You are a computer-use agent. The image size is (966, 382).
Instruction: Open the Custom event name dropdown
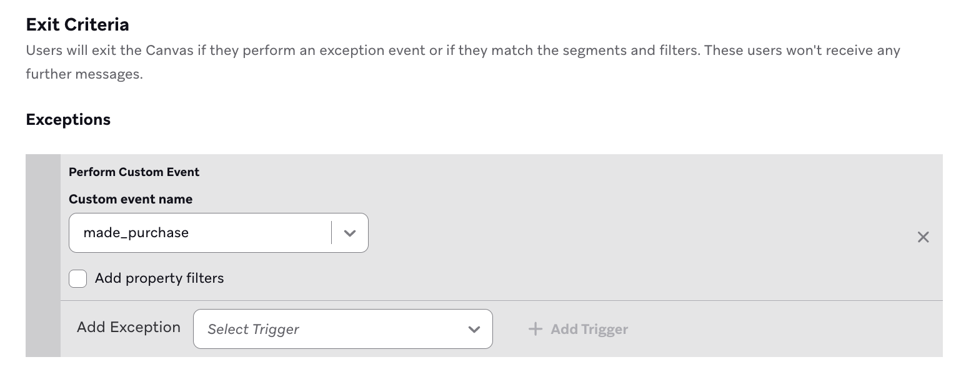[219, 233]
